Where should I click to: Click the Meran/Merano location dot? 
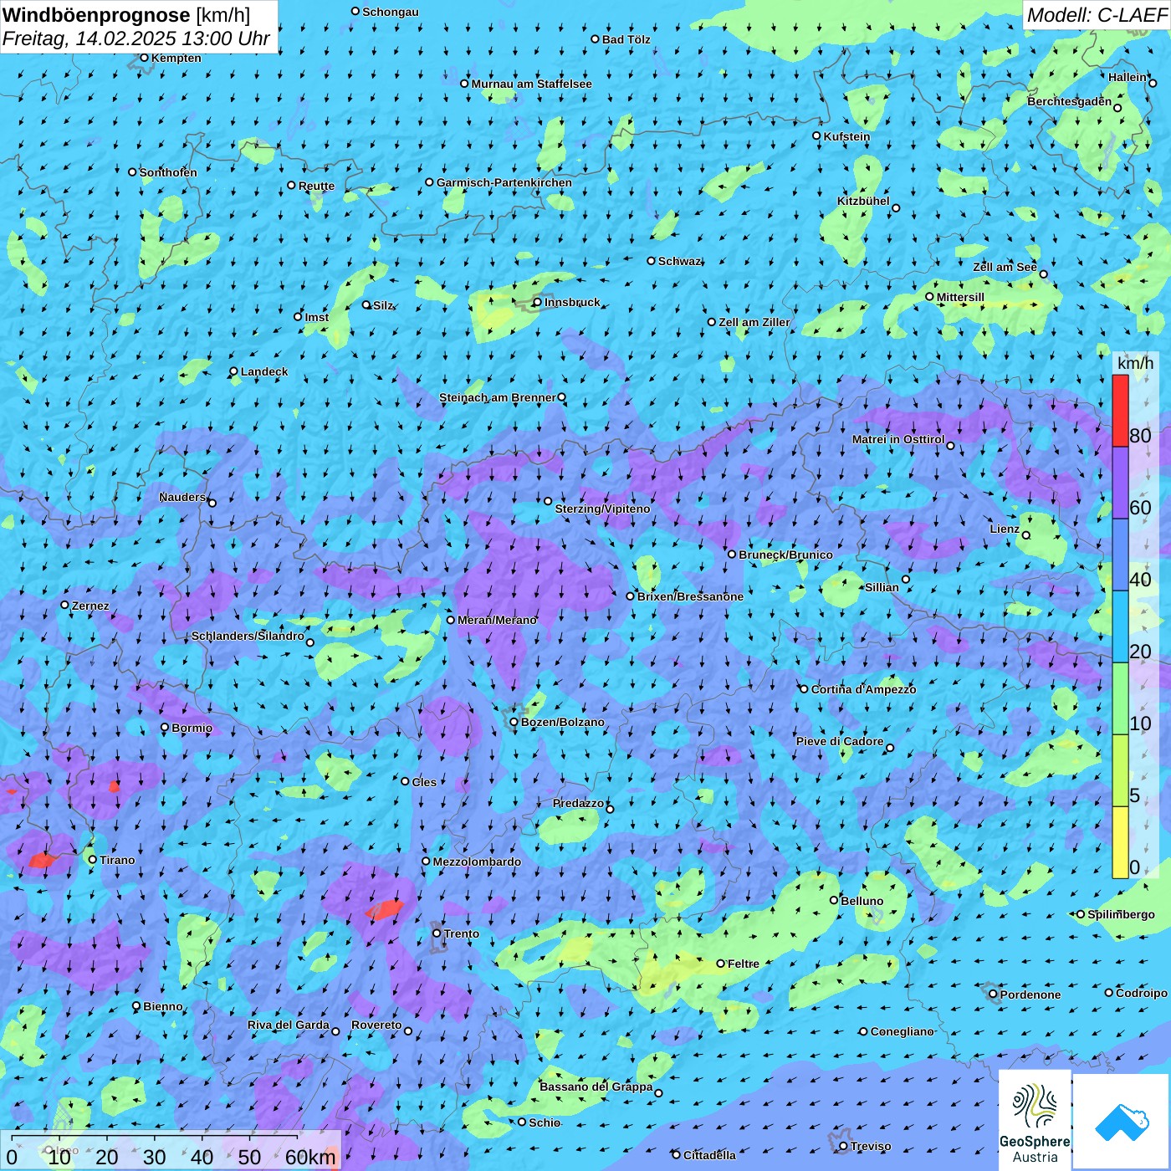point(451,620)
